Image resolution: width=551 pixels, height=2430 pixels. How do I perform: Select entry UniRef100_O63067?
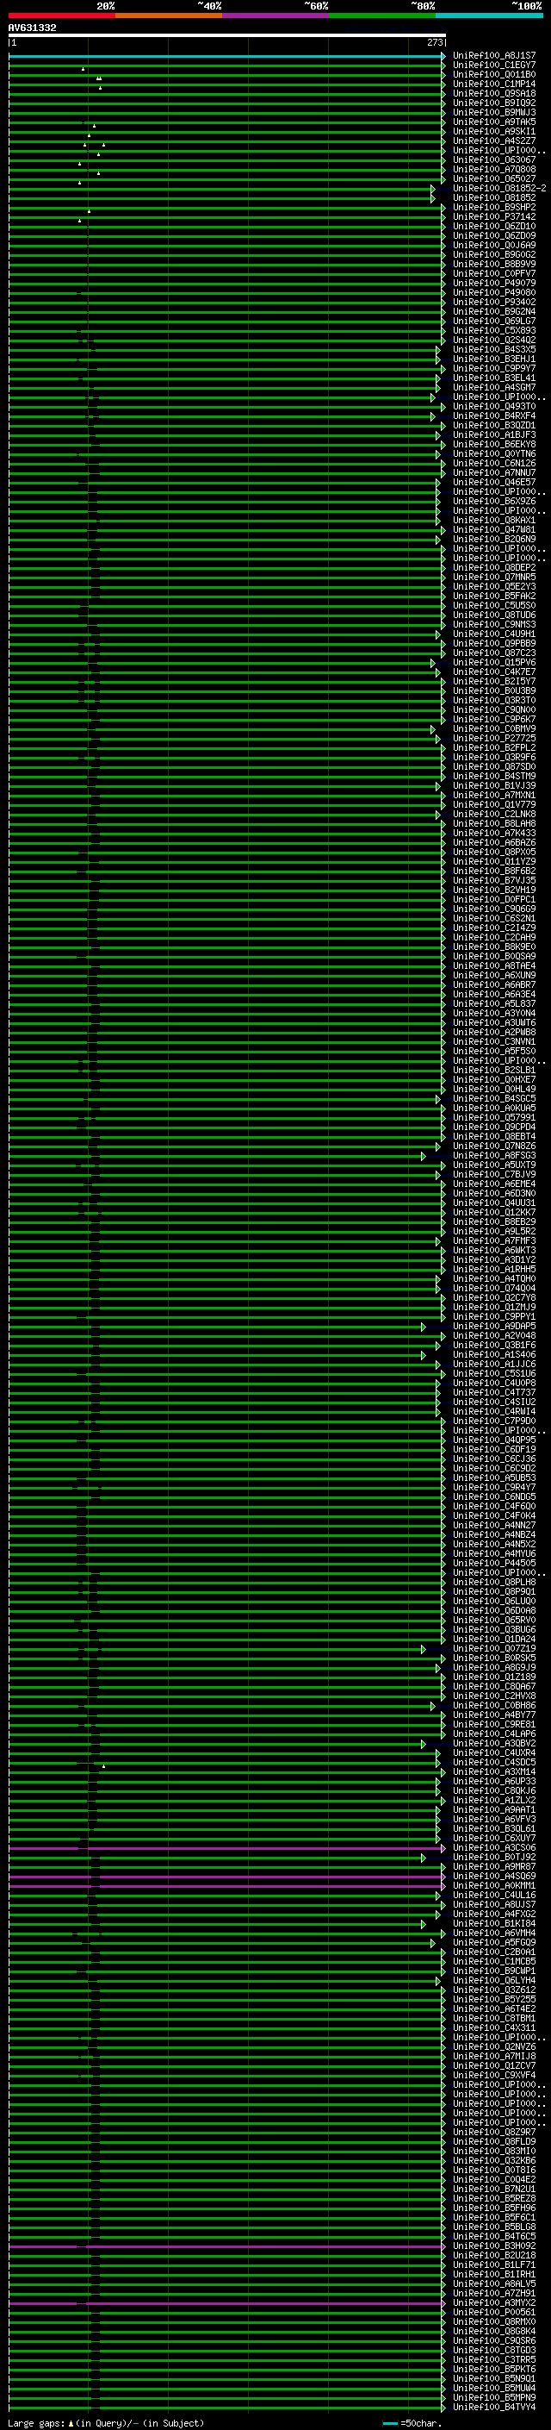tap(494, 159)
